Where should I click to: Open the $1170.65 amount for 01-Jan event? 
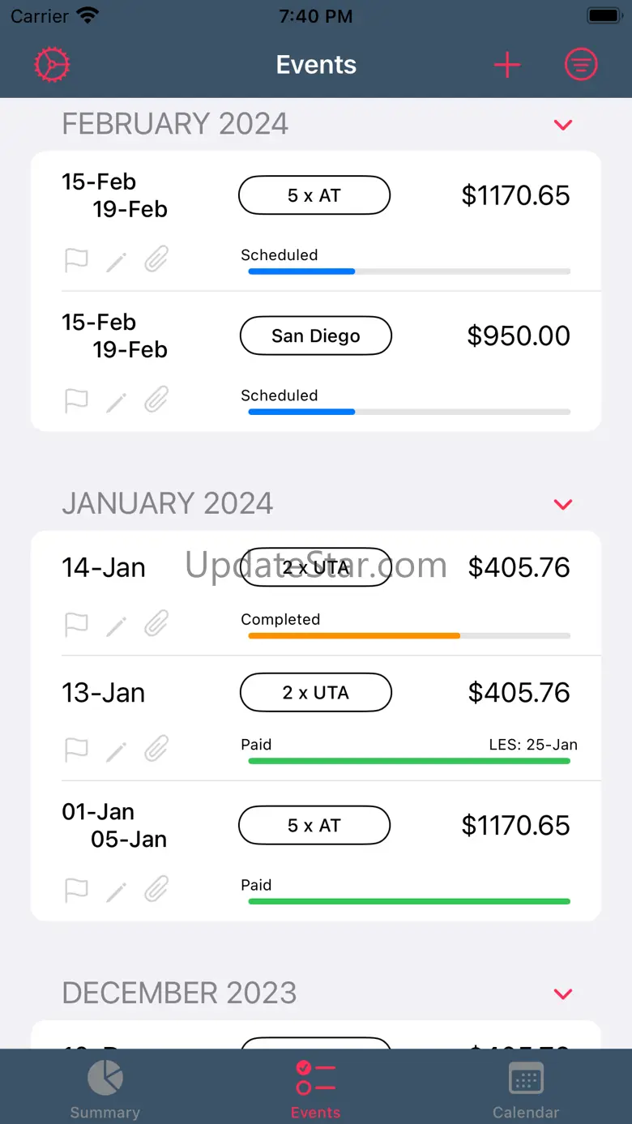(x=516, y=825)
